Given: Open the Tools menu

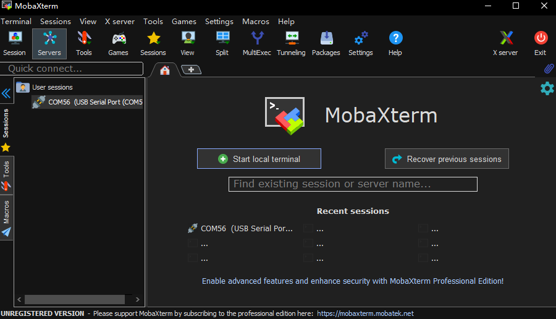Looking at the screenshot, I should pos(153,22).
